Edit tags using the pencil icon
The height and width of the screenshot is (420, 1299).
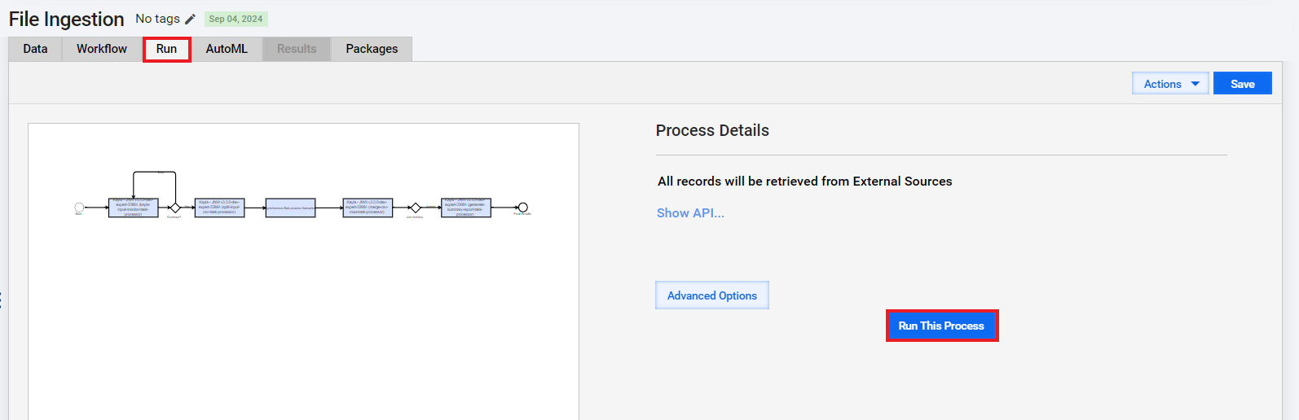190,19
